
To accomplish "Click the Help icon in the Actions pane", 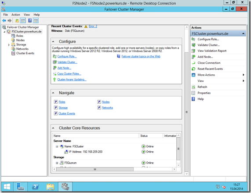I will coord(193,99).
